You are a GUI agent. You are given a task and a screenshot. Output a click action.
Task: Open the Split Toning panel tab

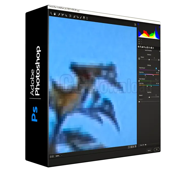146,48
